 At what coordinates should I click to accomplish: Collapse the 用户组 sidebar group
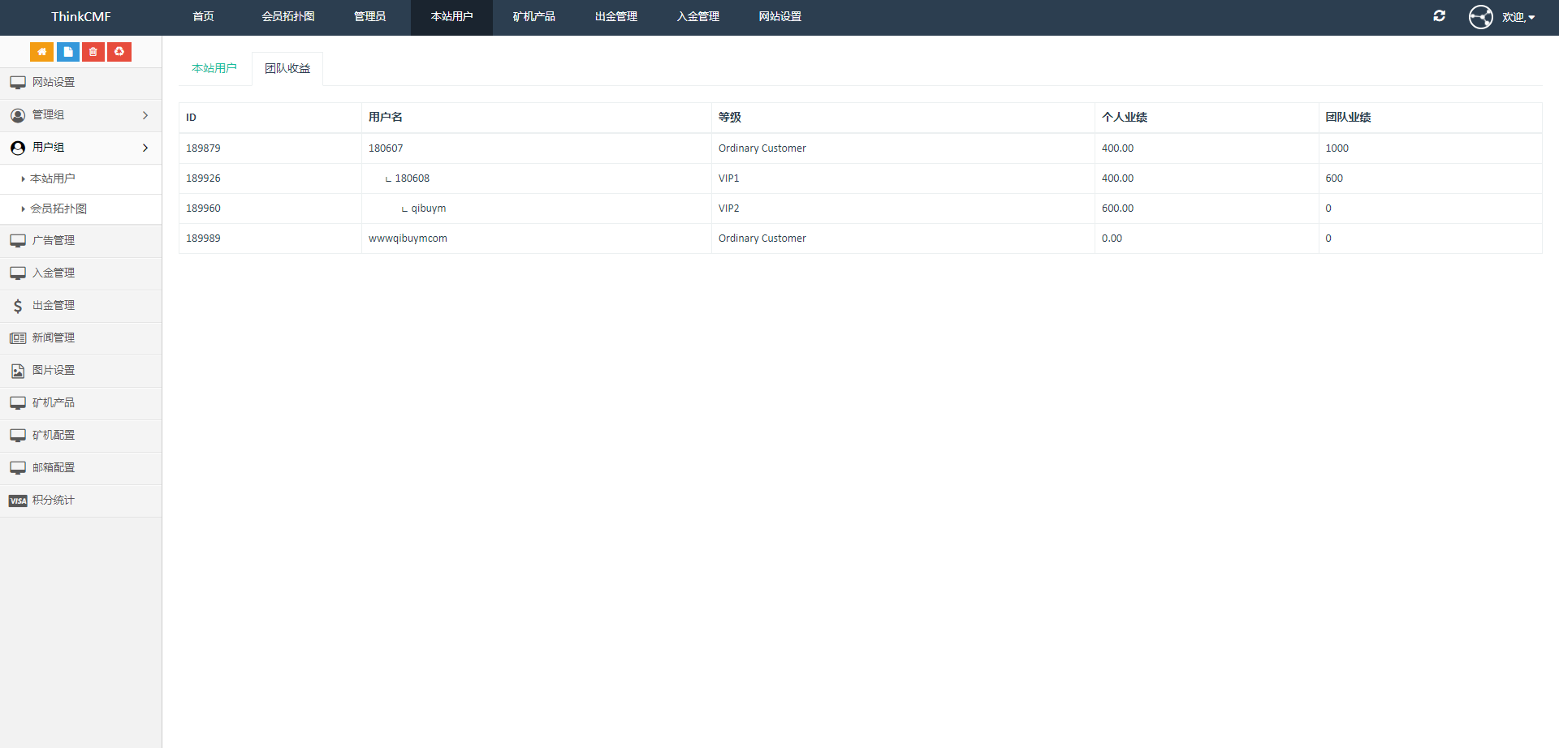[x=80, y=148]
